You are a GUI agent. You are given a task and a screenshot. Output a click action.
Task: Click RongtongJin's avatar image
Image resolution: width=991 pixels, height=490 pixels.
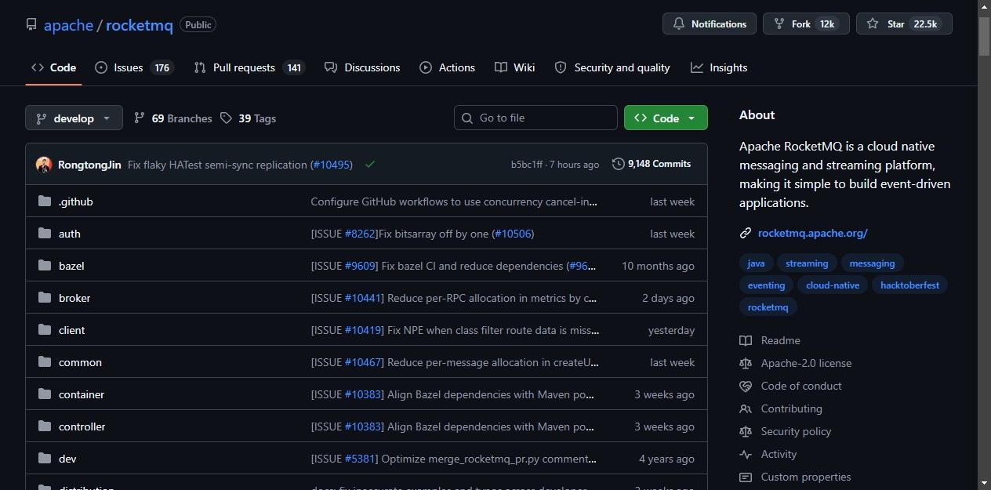(x=44, y=165)
